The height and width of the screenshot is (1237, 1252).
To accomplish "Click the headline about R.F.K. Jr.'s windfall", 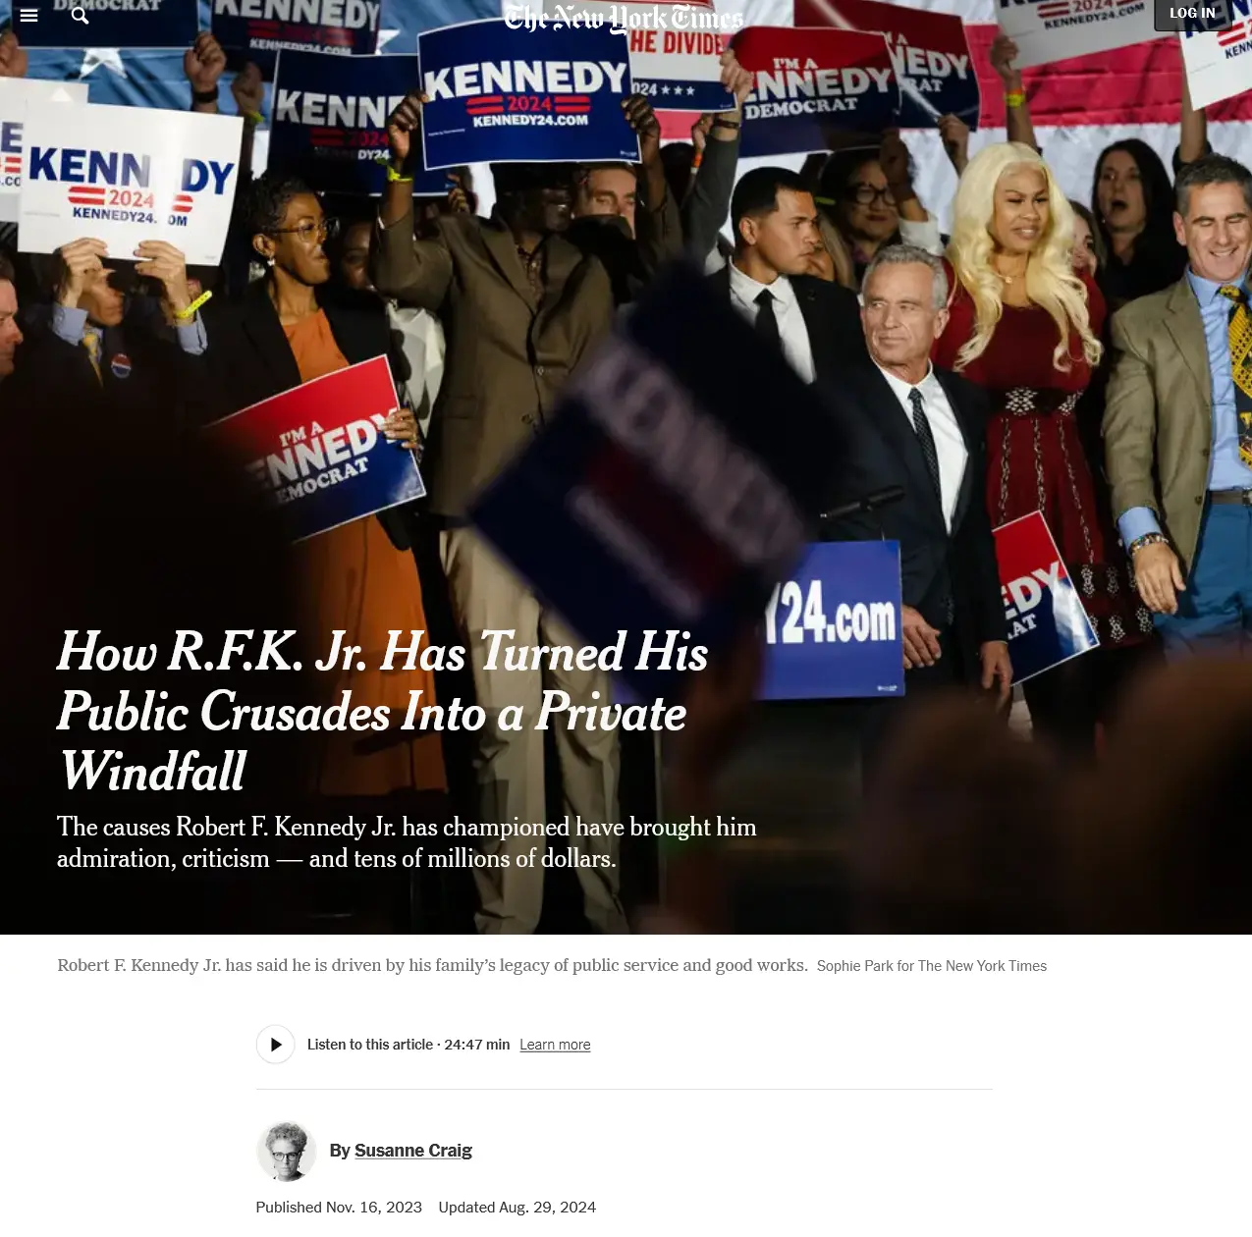I will tap(383, 712).
